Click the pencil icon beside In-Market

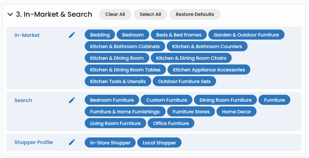point(72,35)
